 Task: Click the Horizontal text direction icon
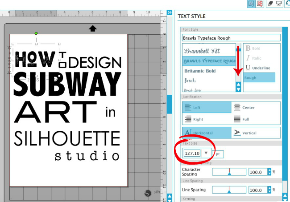pyautogui.click(x=188, y=133)
